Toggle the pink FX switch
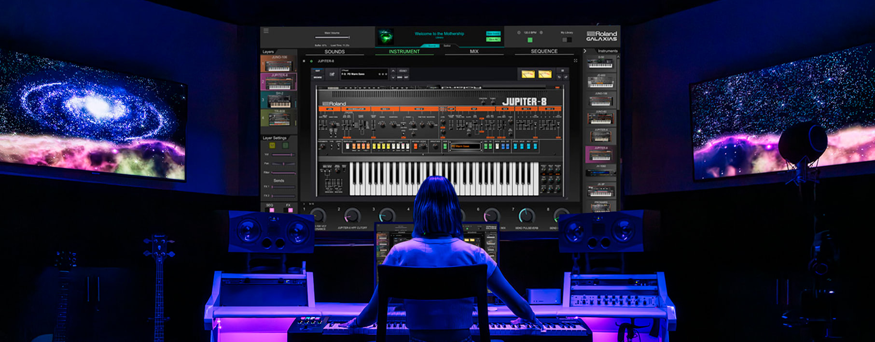This screenshot has height=342, width=875. [x=288, y=210]
